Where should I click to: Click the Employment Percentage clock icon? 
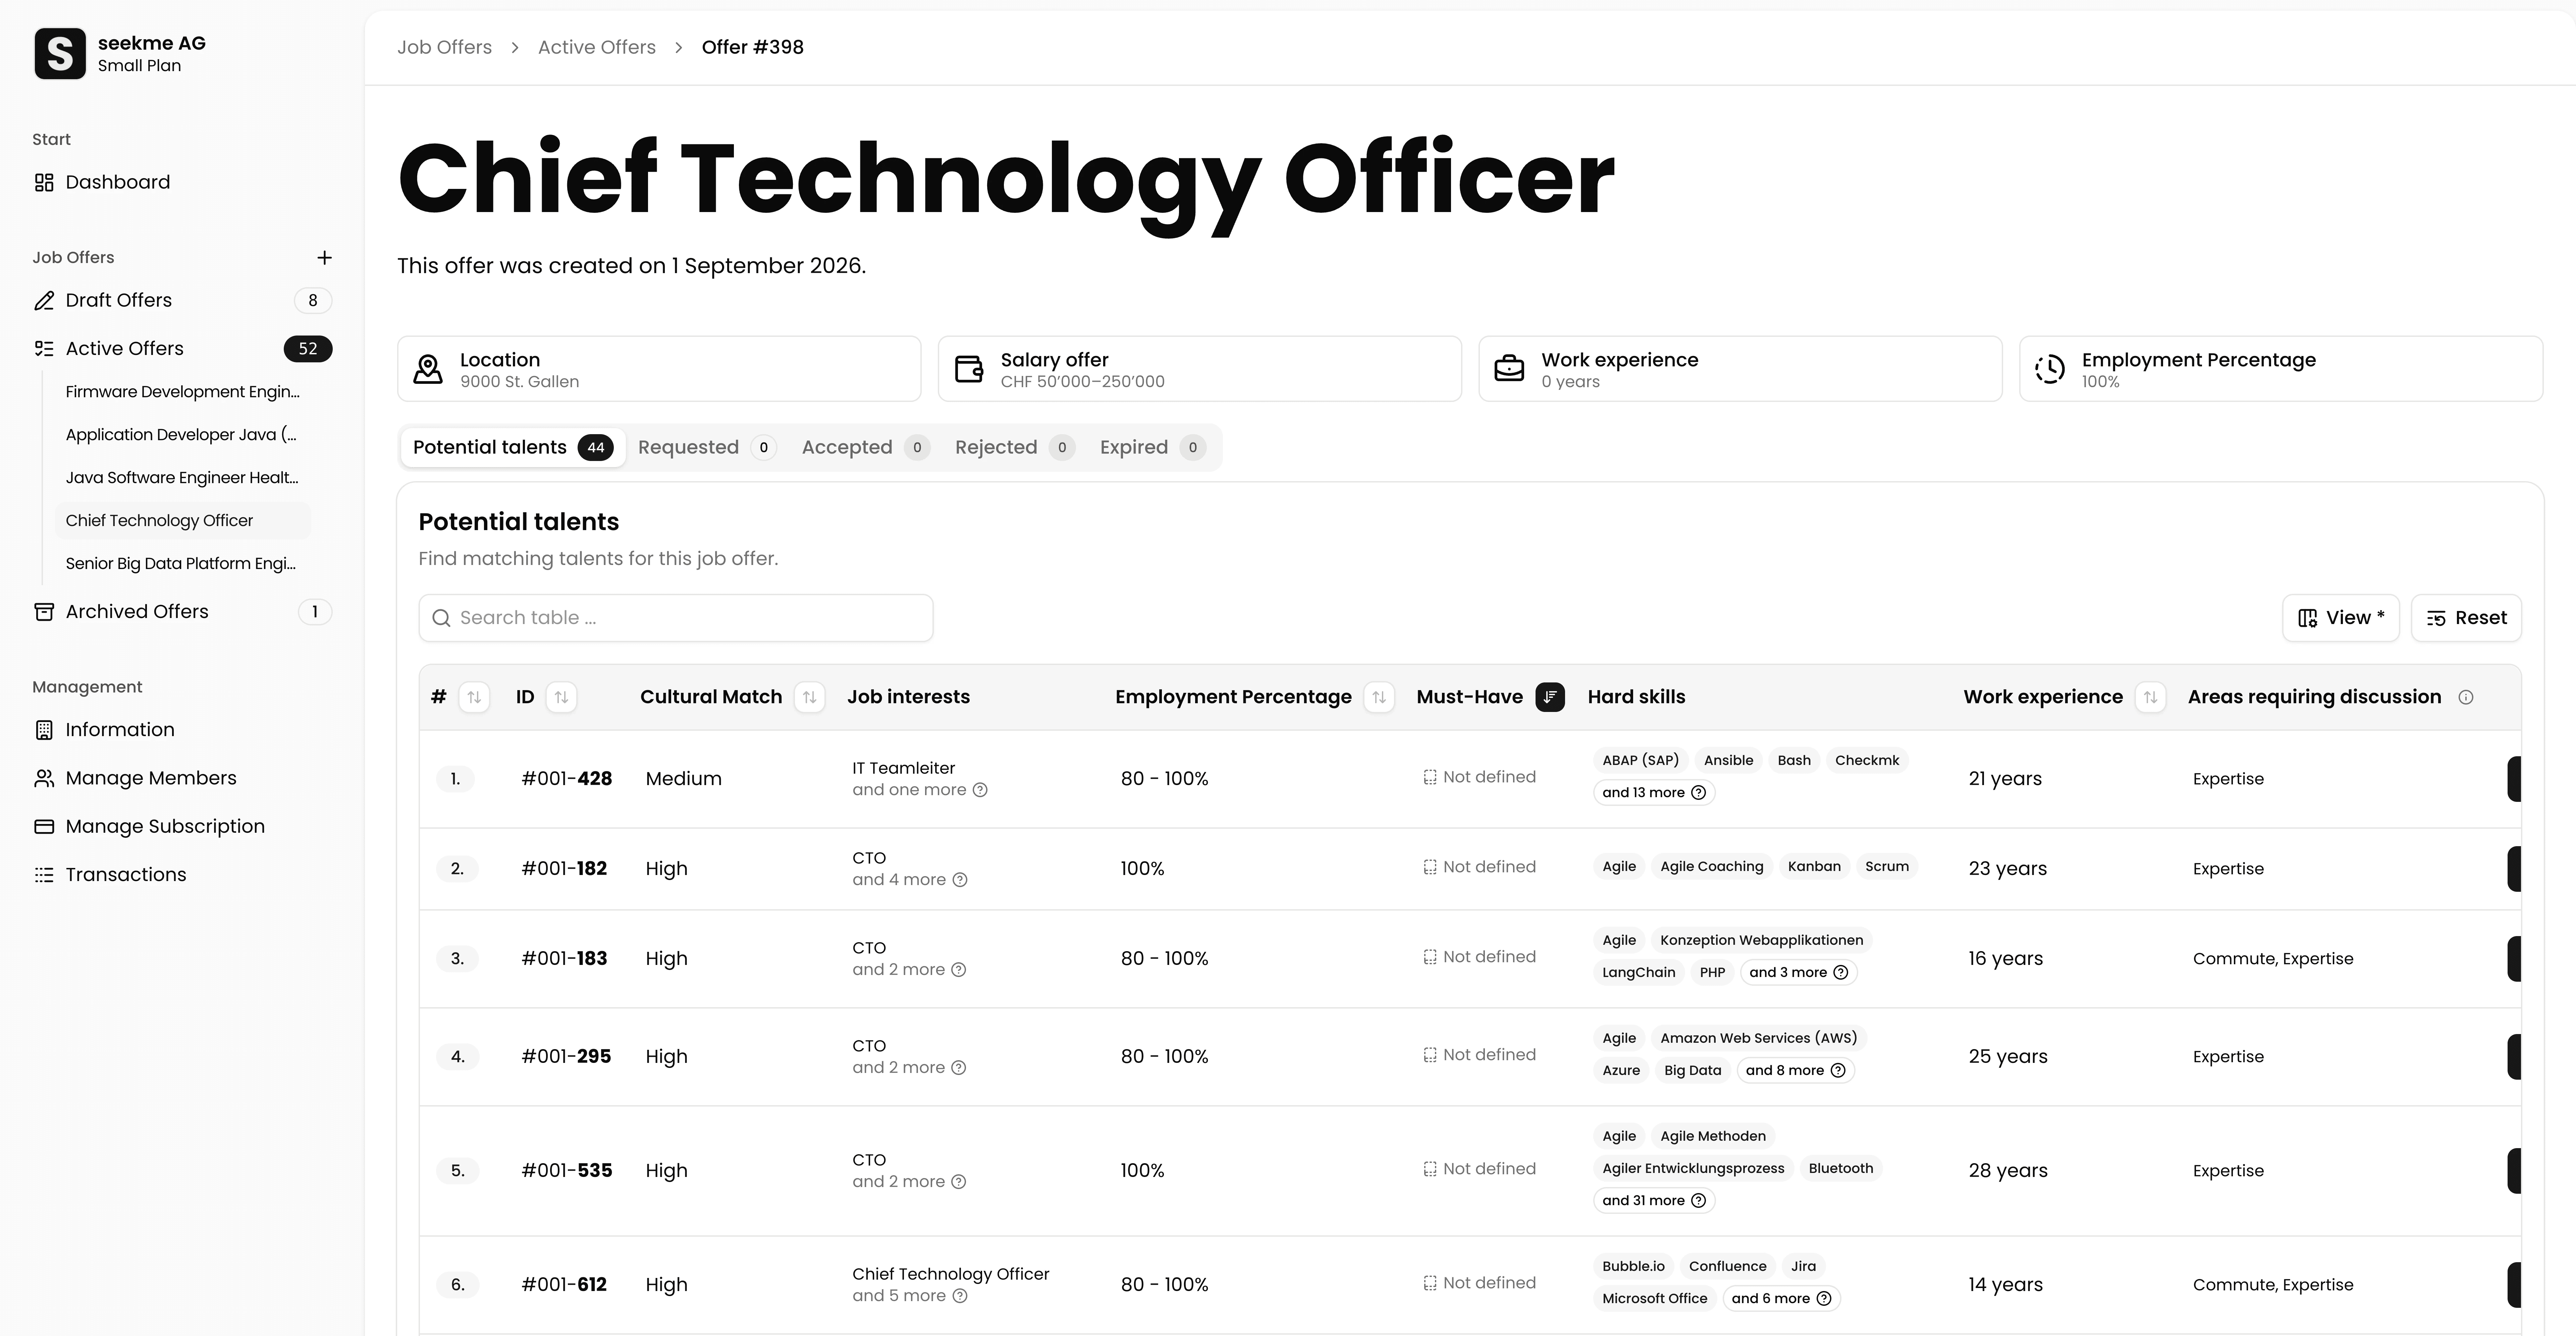[2050, 369]
